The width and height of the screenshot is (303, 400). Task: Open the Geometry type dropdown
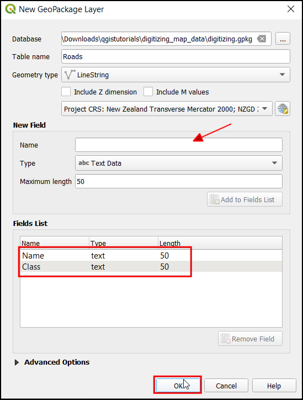[176, 75]
